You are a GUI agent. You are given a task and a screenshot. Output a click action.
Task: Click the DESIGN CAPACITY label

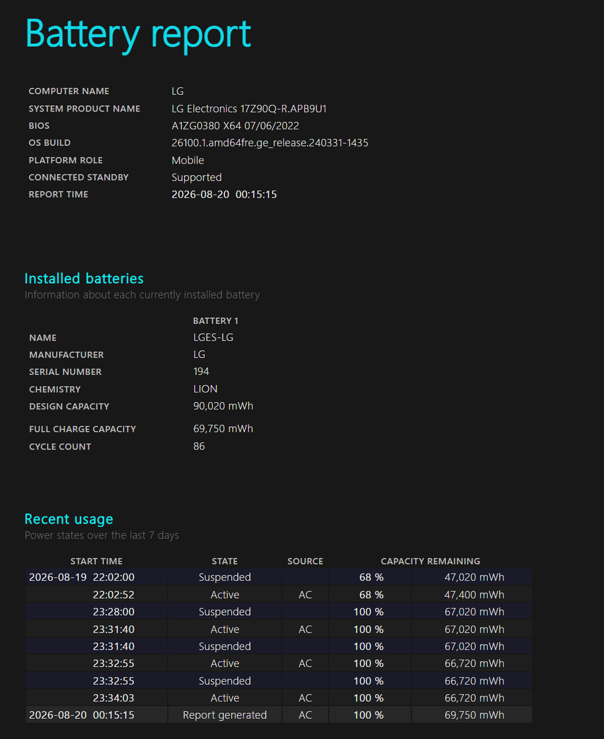point(69,406)
